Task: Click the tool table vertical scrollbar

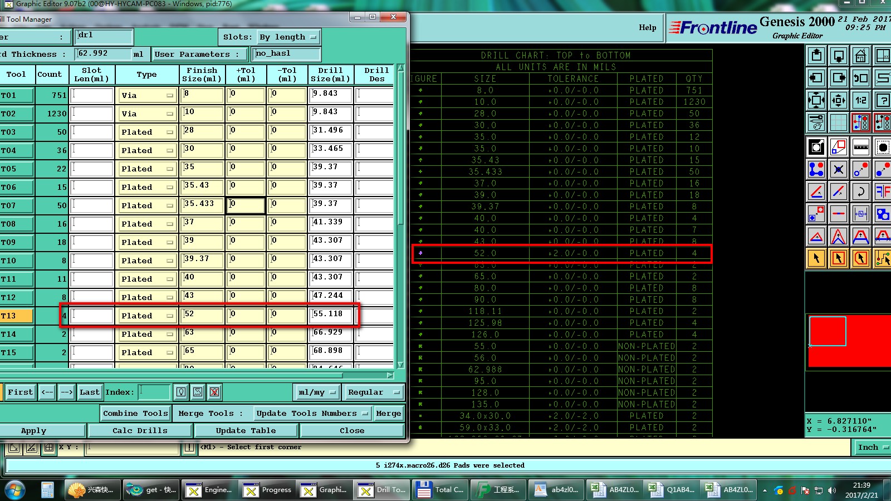Action: click(400, 216)
